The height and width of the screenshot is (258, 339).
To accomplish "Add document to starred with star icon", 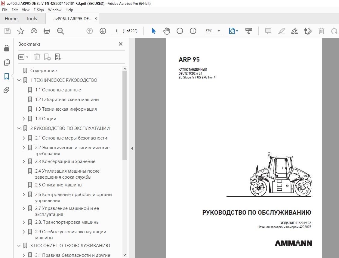I will (x=21, y=31).
